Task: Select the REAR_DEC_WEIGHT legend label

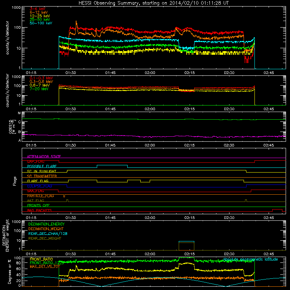Action: [45, 239]
